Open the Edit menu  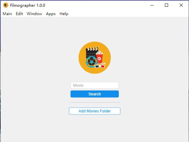19,14
